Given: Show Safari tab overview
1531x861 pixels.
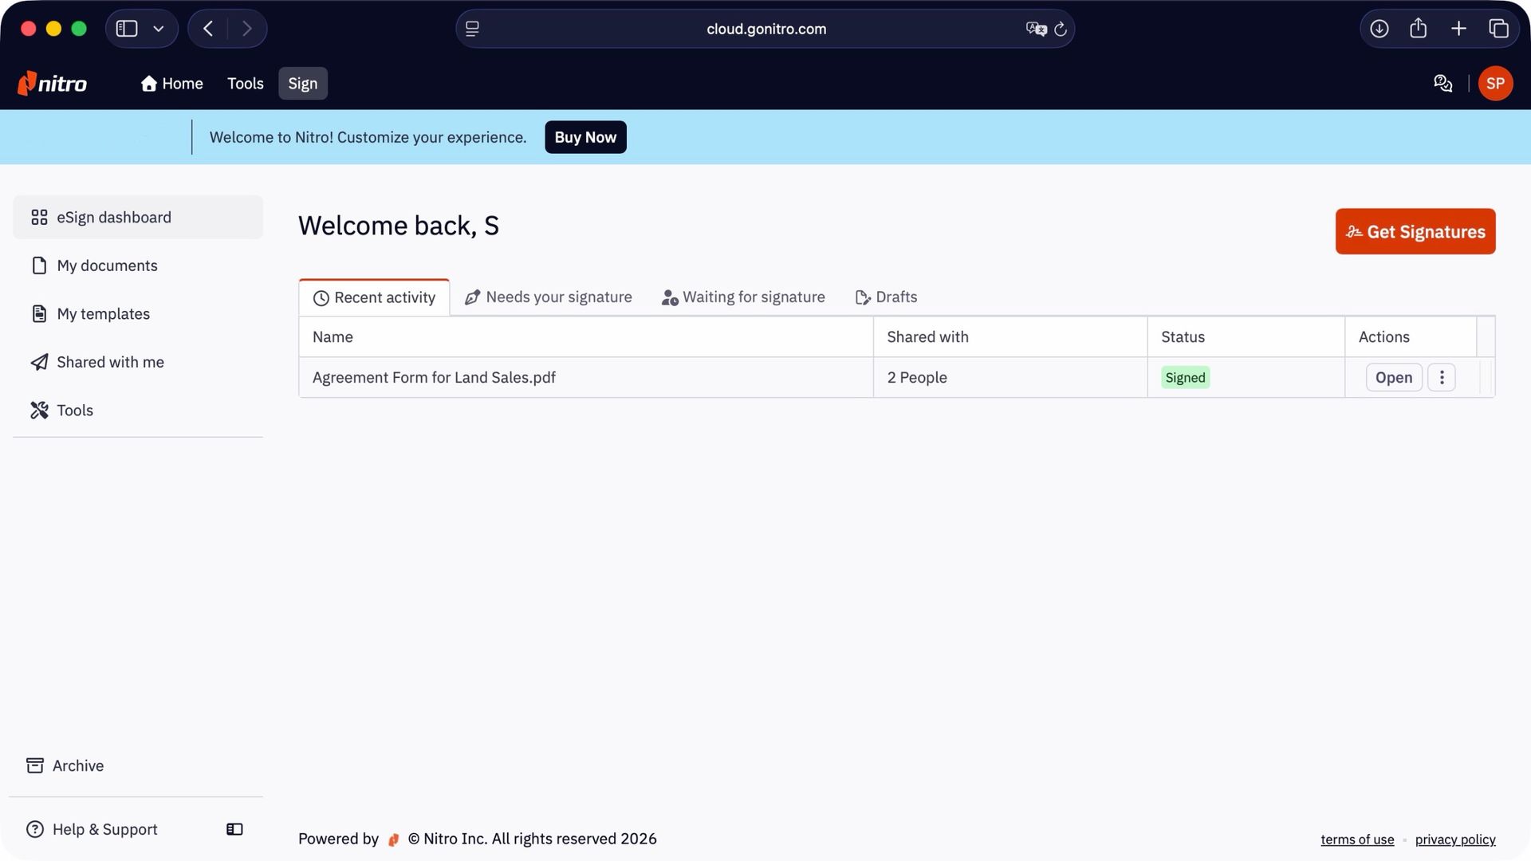Looking at the screenshot, I should pyautogui.click(x=1498, y=29).
